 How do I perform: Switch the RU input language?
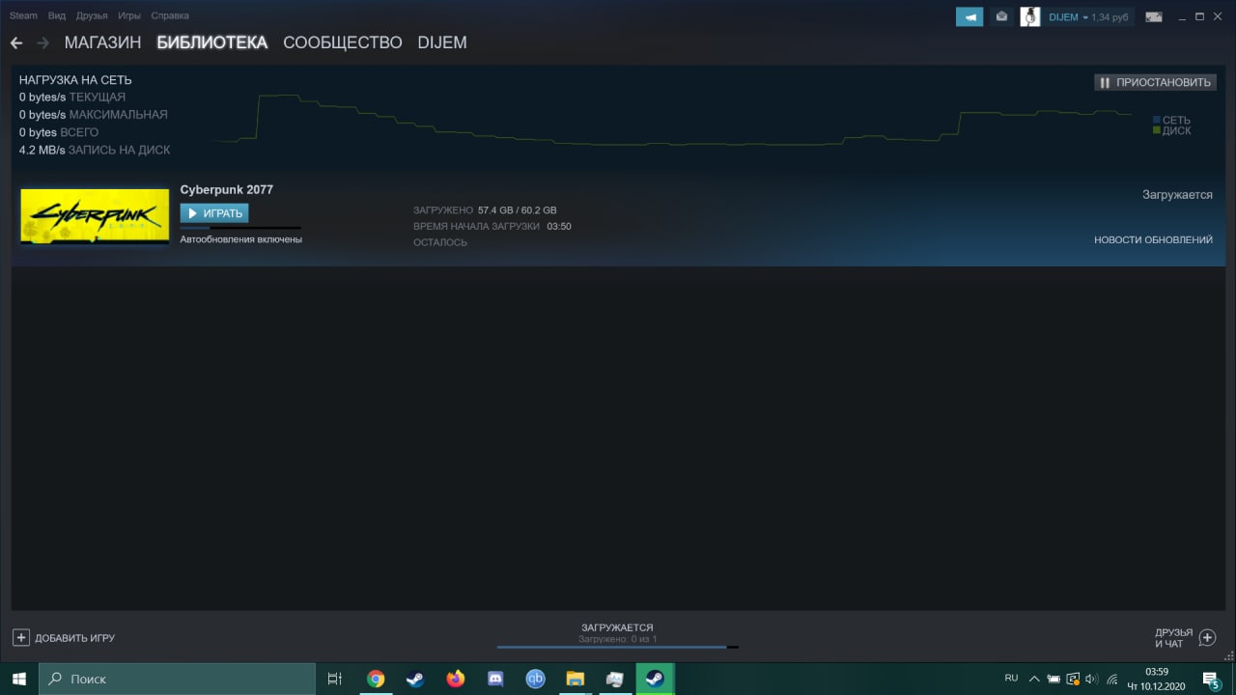click(x=1011, y=679)
